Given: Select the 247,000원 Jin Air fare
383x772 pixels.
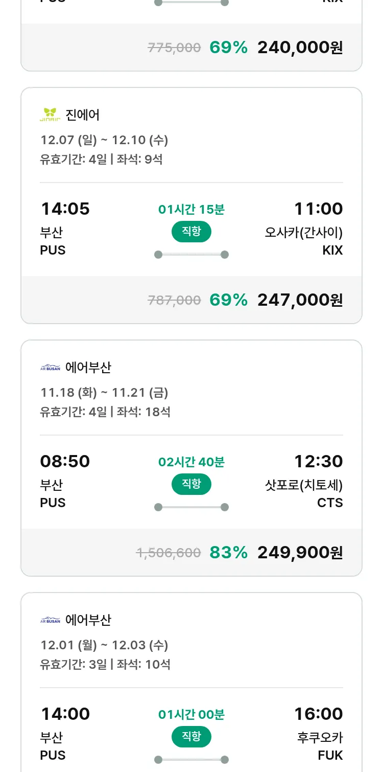Looking at the screenshot, I should click(x=300, y=300).
